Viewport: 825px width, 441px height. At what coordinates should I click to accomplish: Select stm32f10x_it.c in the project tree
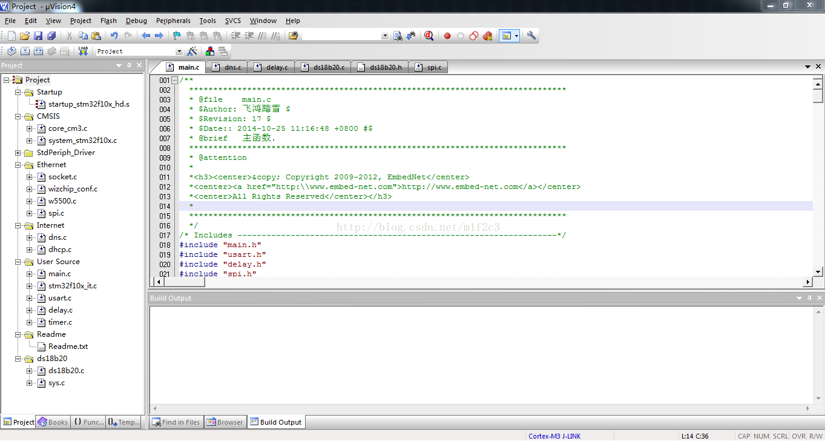pos(73,286)
